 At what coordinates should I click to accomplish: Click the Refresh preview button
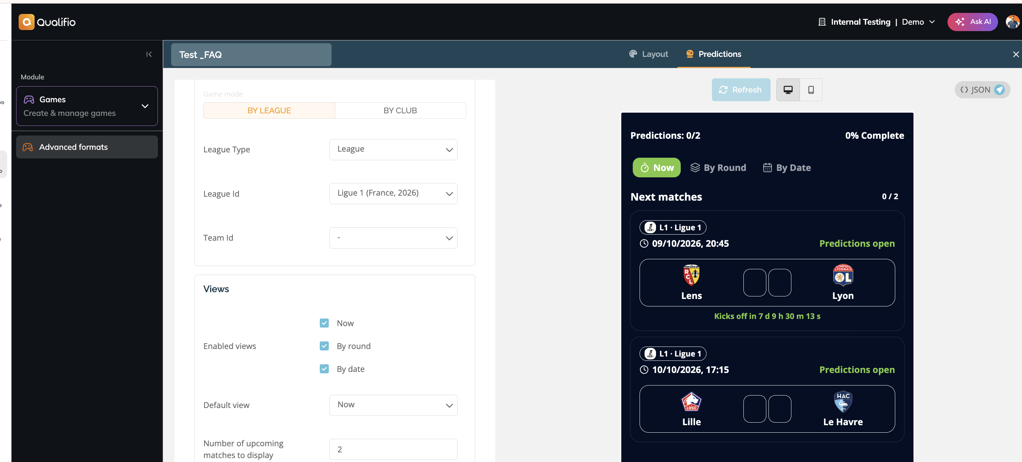(741, 89)
